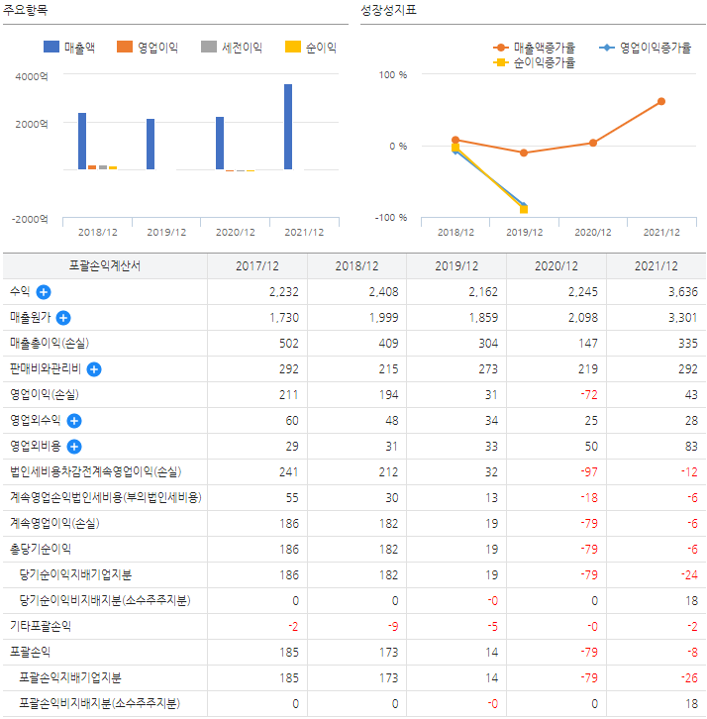
Task: Toggle the 순이익증가율 legend marker
Action: pyautogui.click(x=501, y=62)
